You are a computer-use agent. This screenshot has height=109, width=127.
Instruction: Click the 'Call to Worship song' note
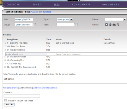65,43
